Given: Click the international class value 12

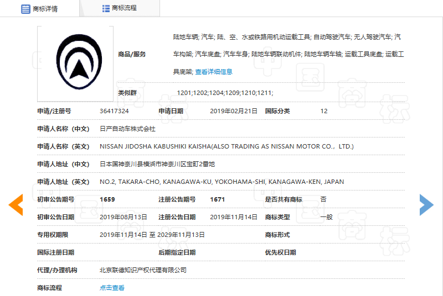Looking at the screenshot, I should click(324, 111).
